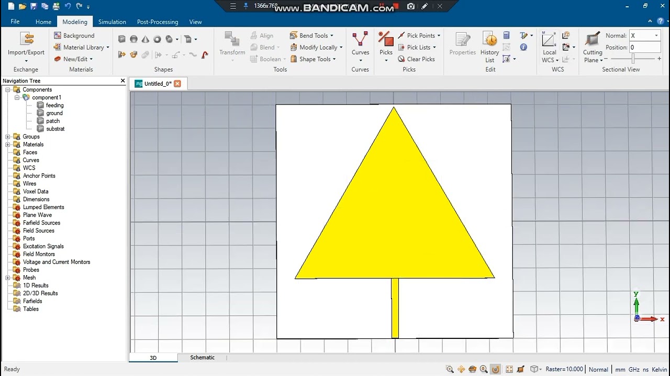Create a cone shape
This screenshot has width=670, height=376.
click(x=145, y=39)
